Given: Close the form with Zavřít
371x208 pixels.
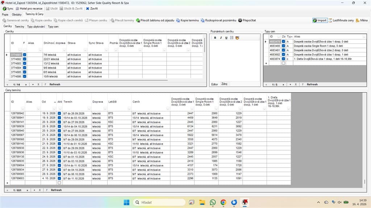Looking at the screenshot, I should tap(92, 9).
